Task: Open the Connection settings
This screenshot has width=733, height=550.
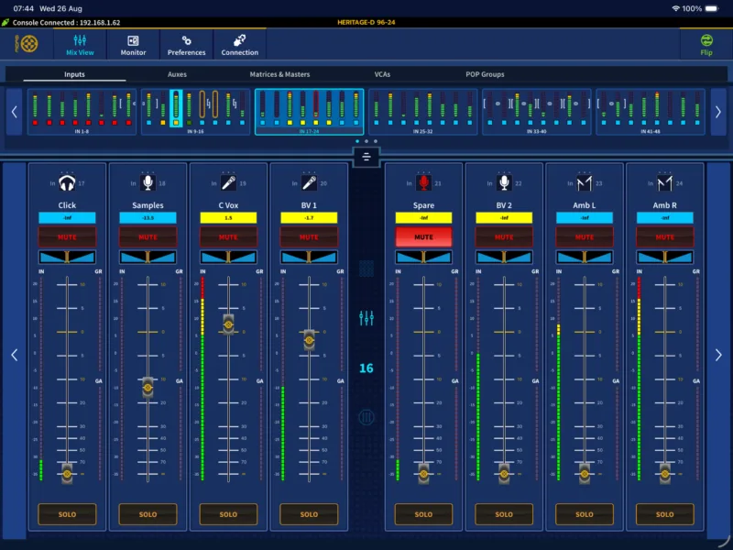Action: coord(240,45)
